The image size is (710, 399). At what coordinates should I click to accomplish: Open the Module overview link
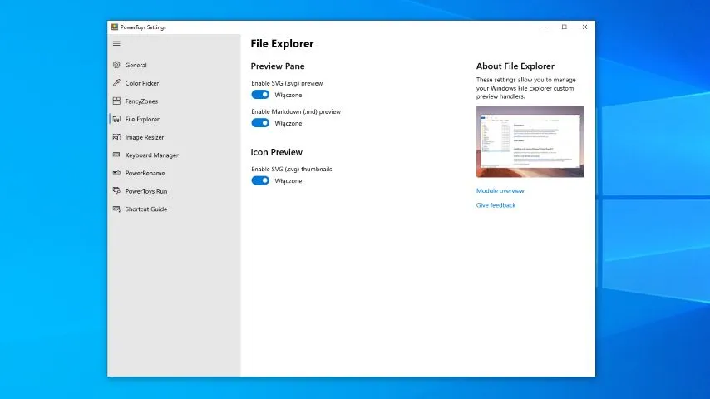click(500, 191)
